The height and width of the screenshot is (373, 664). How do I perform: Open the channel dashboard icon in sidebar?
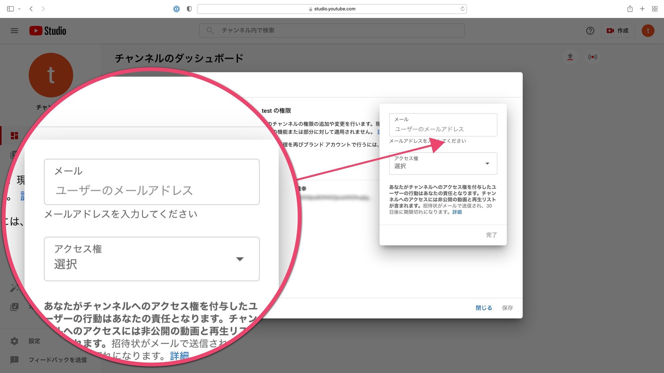15,136
